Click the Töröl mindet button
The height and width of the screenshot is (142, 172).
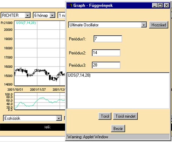[125, 116]
